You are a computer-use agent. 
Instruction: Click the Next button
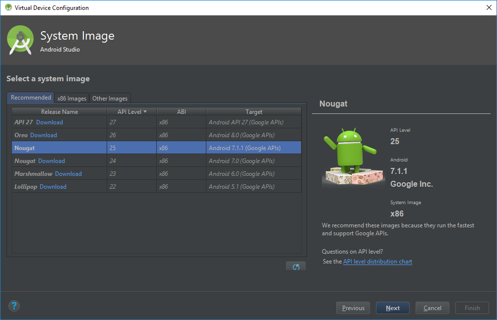click(392, 308)
